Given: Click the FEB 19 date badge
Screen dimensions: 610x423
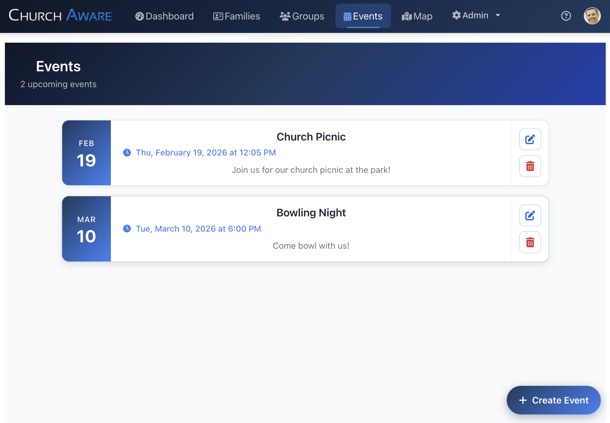Looking at the screenshot, I should click(87, 153).
